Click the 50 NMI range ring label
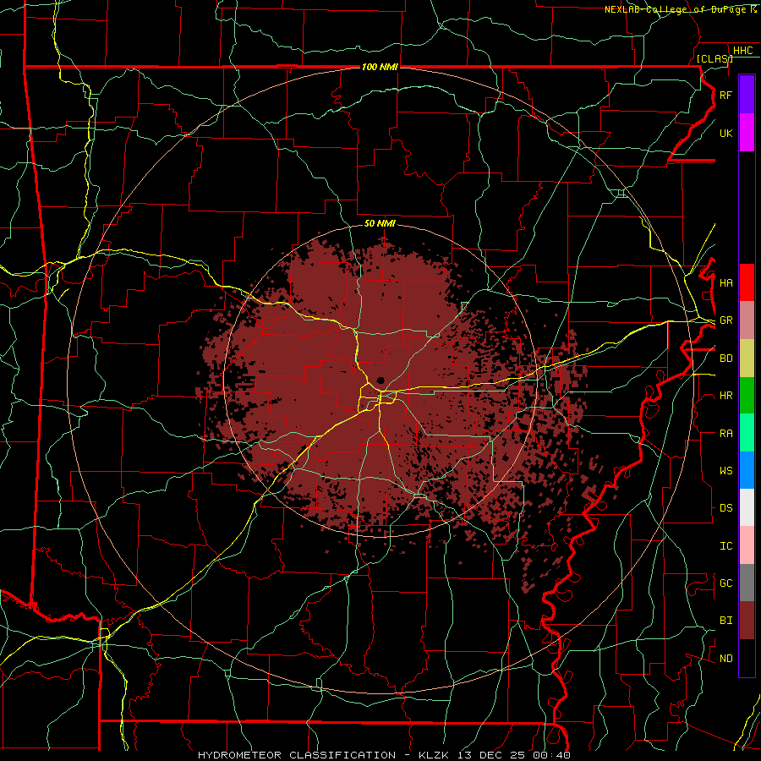This screenshot has height=761, width=761. (x=380, y=223)
